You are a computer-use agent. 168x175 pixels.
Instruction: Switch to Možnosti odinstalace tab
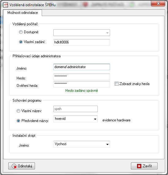pyautogui.click(x=23, y=13)
